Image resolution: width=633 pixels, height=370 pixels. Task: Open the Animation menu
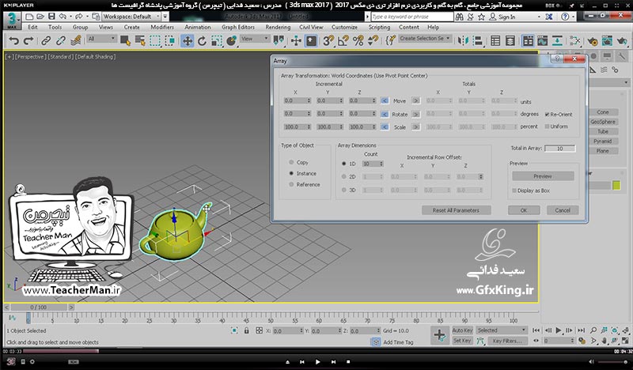point(197,27)
